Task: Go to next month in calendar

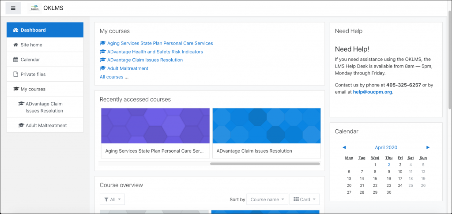Action: click(x=428, y=147)
